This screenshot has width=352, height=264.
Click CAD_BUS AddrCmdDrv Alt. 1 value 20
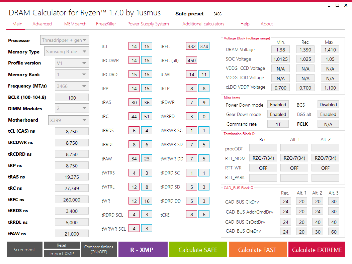pos(302,212)
